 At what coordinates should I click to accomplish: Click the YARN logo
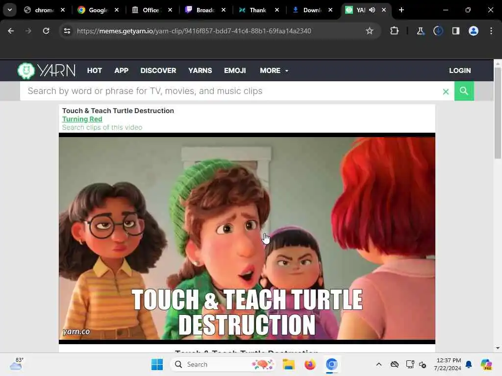(x=47, y=70)
